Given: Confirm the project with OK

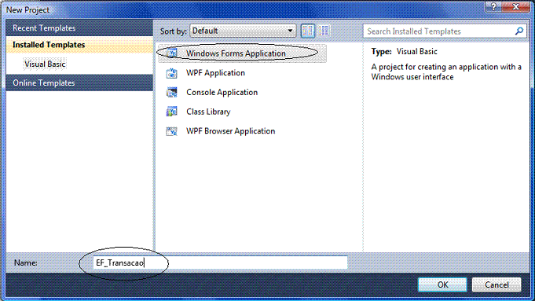Looking at the screenshot, I should tap(442, 284).
